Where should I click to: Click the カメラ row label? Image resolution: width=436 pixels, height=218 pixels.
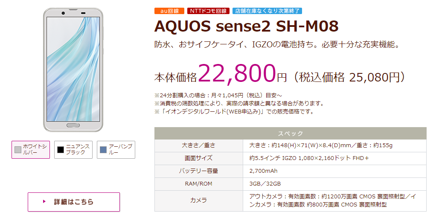[x=198, y=201]
